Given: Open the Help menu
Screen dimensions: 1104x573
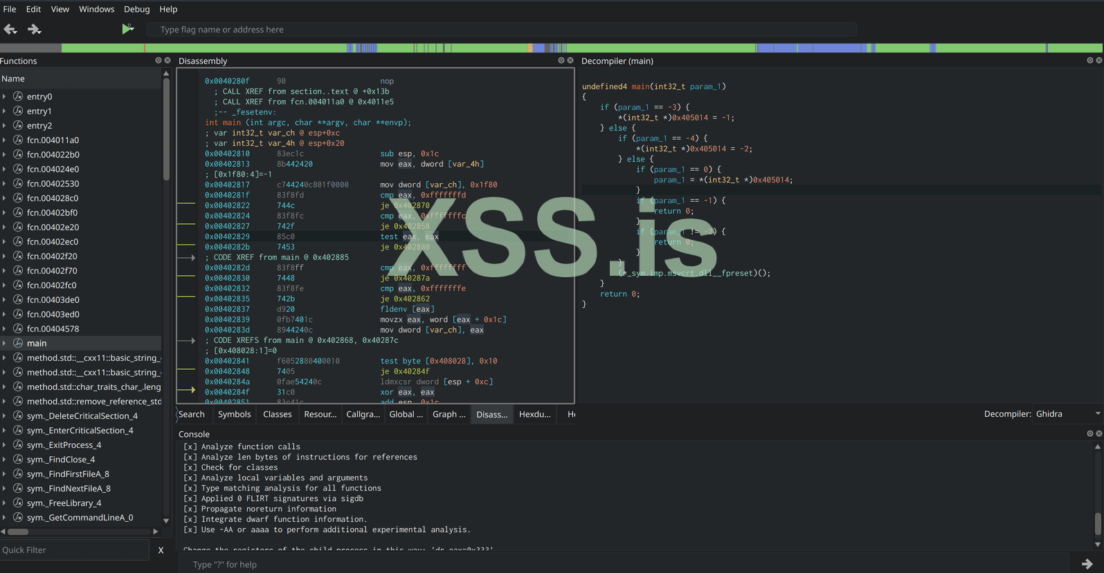Looking at the screenshot, I should pos(168,9).
